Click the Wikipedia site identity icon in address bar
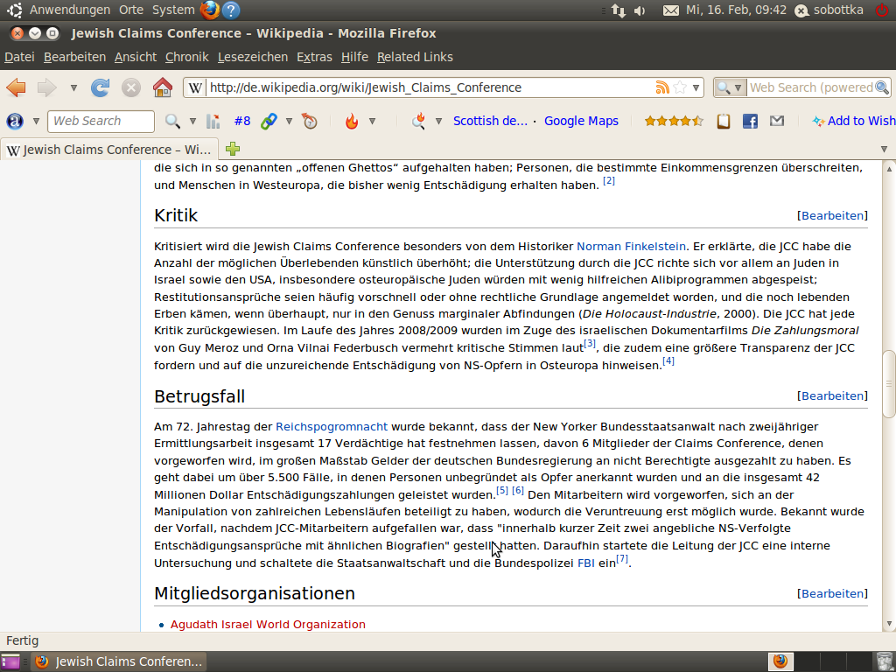The image size is (896, 672). tap(195, 87)
